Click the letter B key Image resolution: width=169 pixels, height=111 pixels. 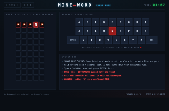coord(87,22)
